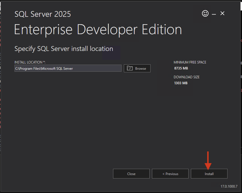Click the DOWNLOAD SIZE label
Viewport: 242px width, 193px height.
tap(186, 77)
